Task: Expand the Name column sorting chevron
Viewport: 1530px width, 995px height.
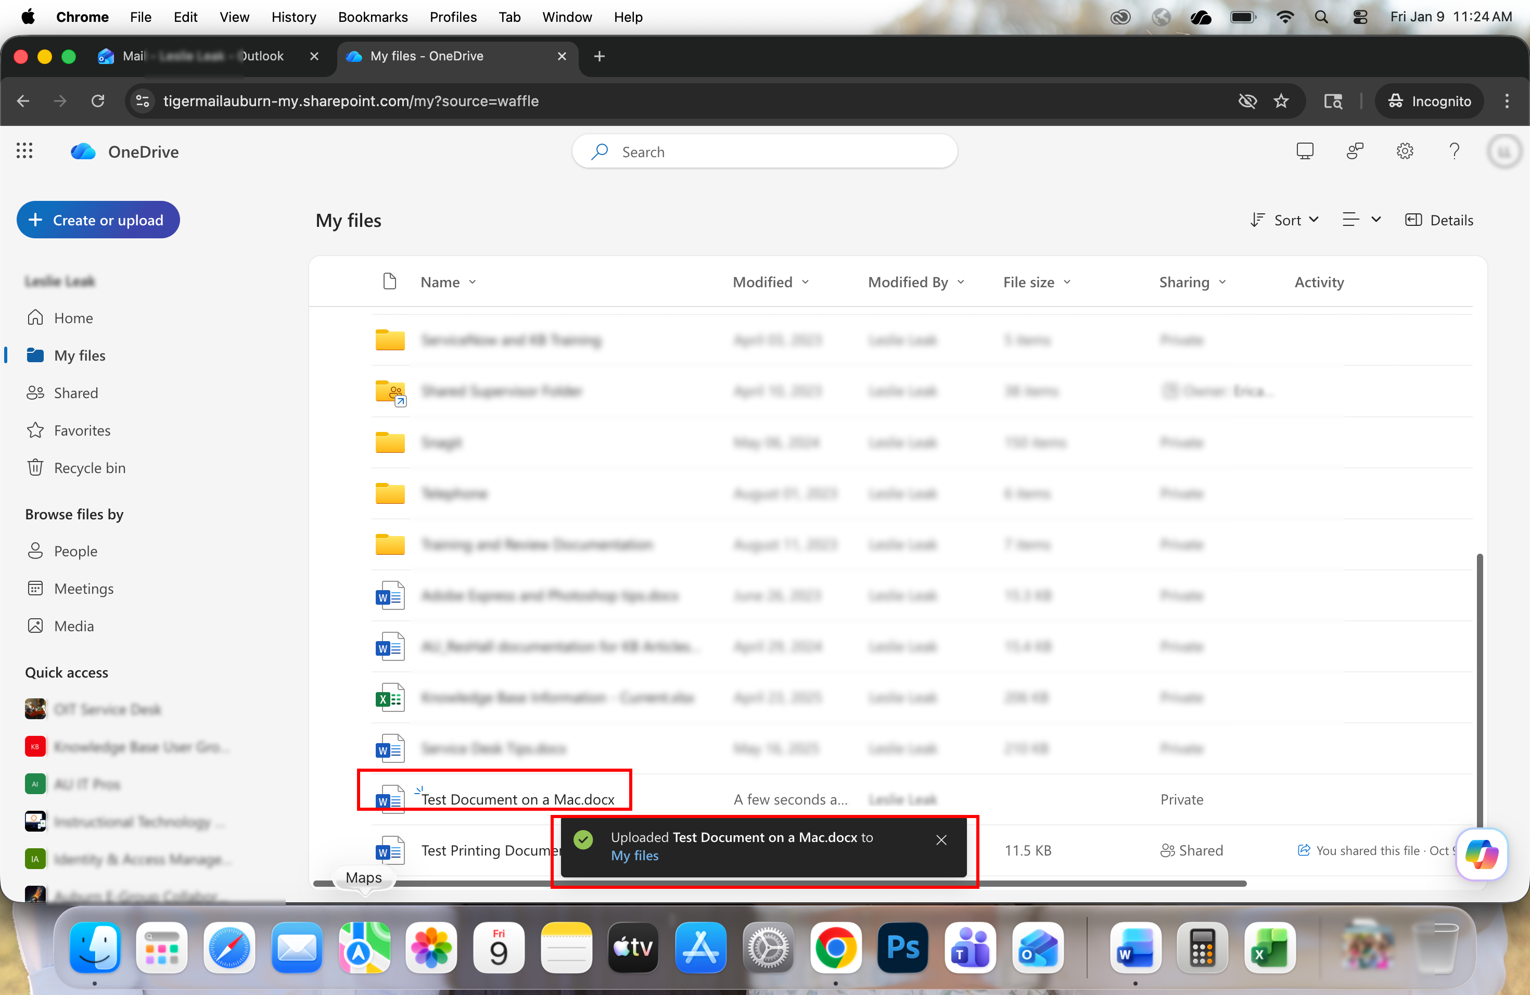Action: [x=474, y=282]
